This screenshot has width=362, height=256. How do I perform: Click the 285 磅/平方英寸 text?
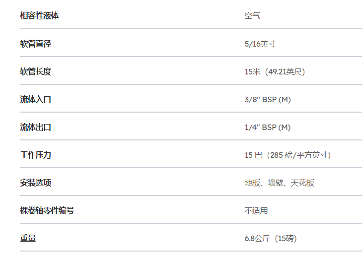(x=299, y=155)
